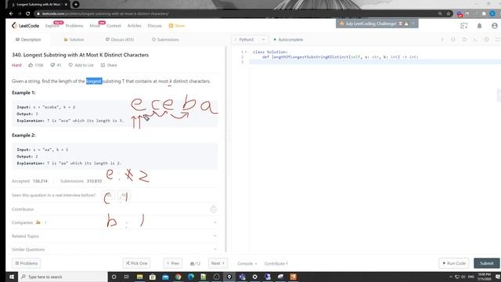Click the thumbs-up like icon showing 1106
501x282 pixels.
pos(31,65)
